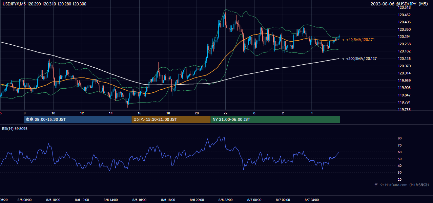Click price axis value 119.735
Image resolution: width=433 pixels, height=203 pixels.
(404, 110)
